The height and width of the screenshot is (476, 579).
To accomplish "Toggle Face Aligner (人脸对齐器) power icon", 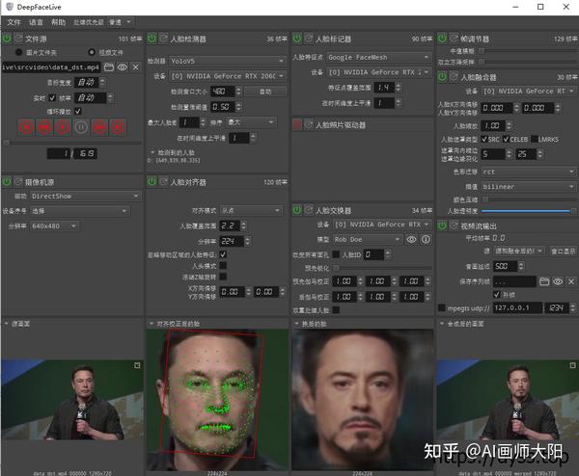I will [x=152, y=181].
